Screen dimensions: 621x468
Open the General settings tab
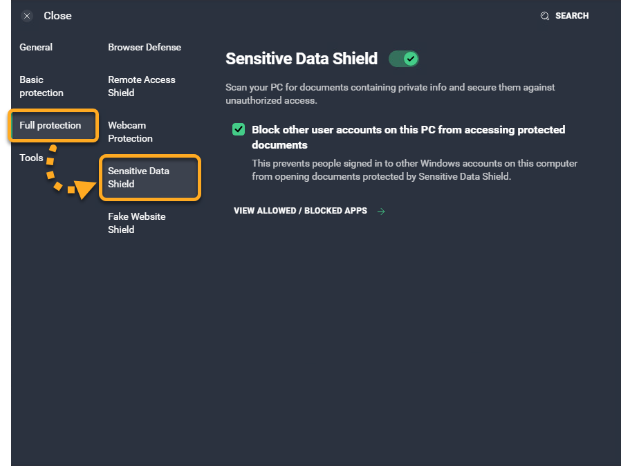coord(36,48)
